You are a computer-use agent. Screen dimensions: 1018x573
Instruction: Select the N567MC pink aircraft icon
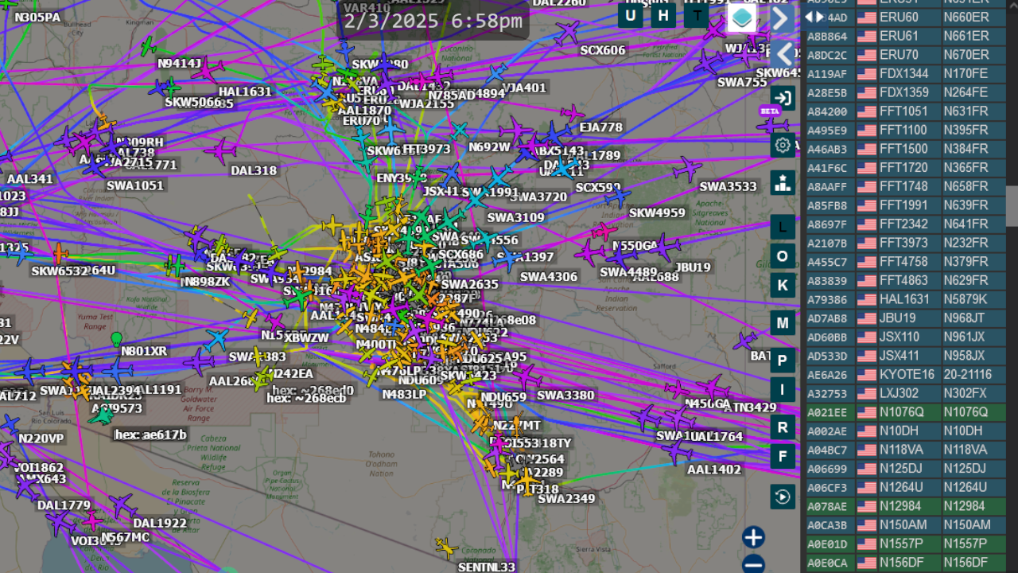pos(94,520)
